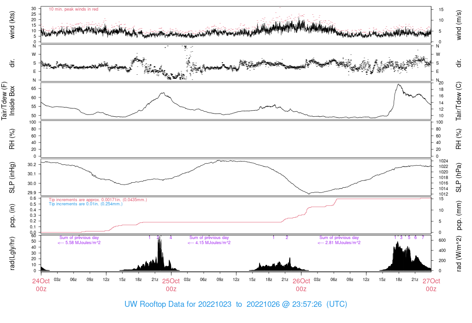This screenshot has width=472, height=323.
Task: Click the "600" radiation tick value
Action: [x=442, y=240]
